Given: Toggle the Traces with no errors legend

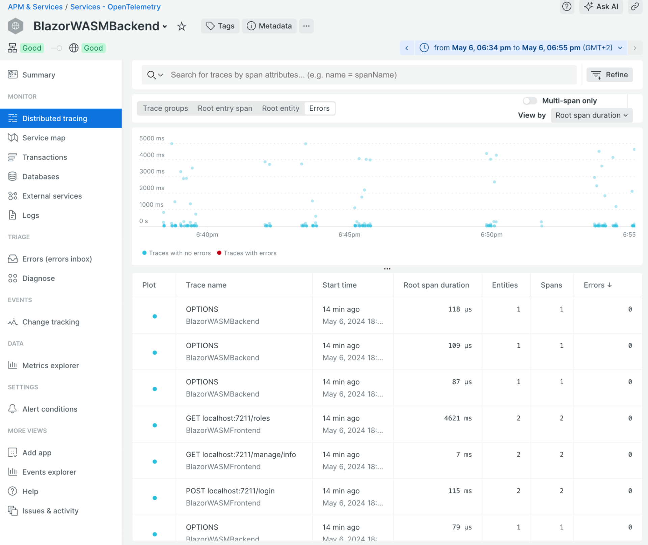Looking at the screenshot, I should click(176, 253).
